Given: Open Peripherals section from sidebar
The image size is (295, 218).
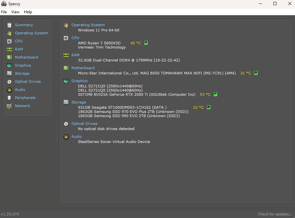Looking at the screenshot, I should pyautogui.click(x=25, y=98).
